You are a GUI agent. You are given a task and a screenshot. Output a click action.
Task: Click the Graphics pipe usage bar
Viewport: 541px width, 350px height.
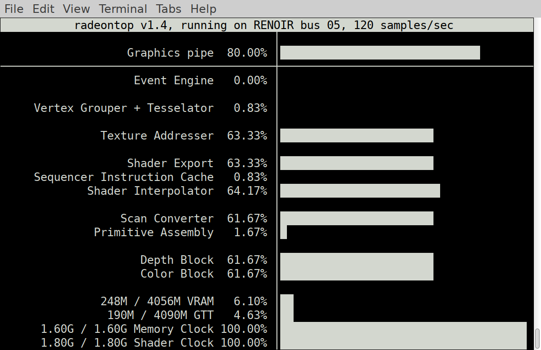[x=380, y=53]
